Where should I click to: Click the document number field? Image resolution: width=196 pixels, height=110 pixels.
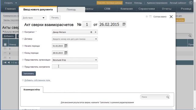tap(87, 24)
